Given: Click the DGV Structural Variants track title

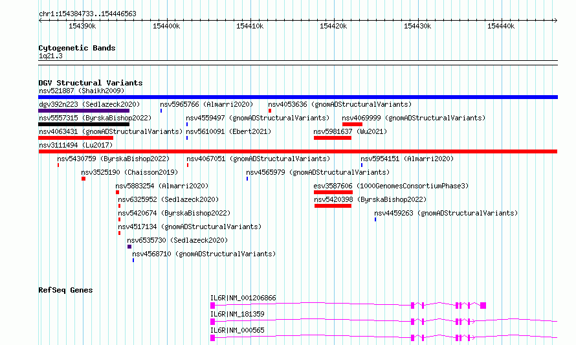Looking at the screenshot, I should pos(91,83).
